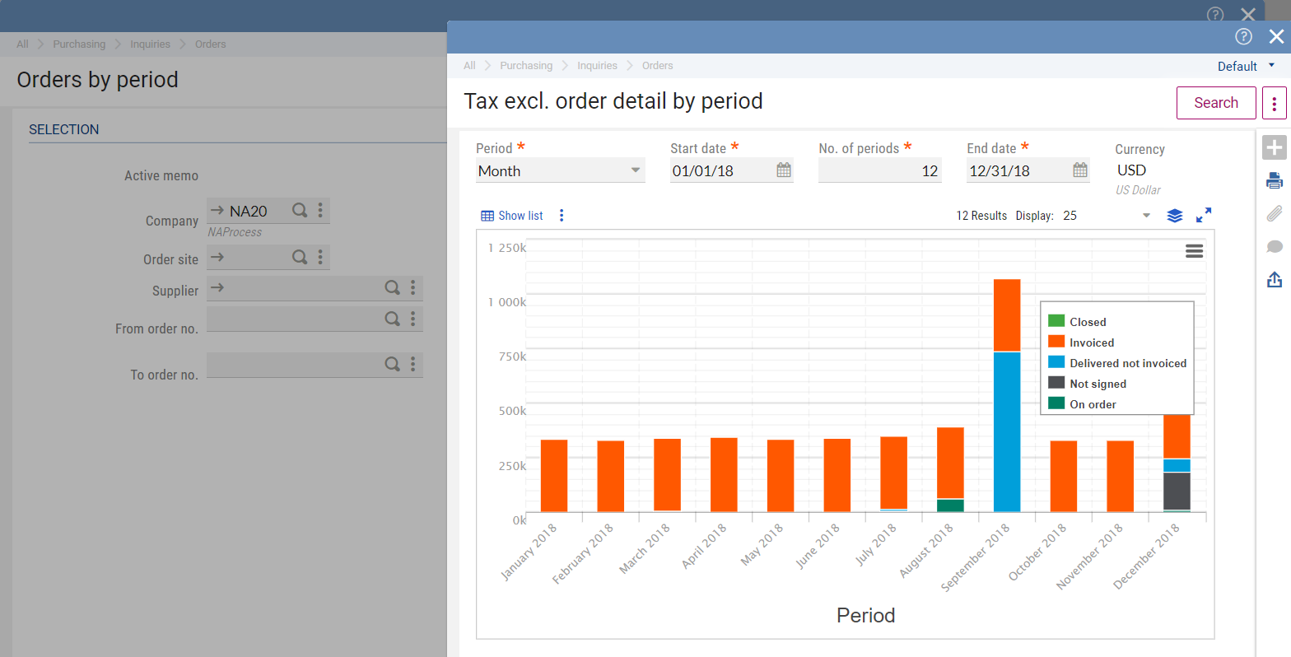Viewport: 1291px width, 657px height.
Task: Click the print icon in right sidebar
Action: [x=1274, y=181]
